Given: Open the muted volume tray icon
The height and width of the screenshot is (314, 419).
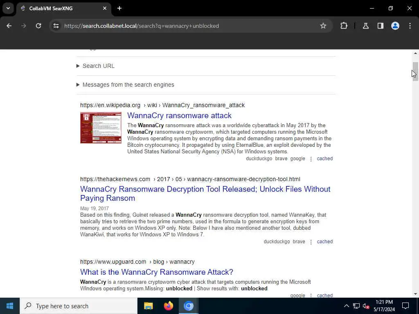Looking at the screenshot, I should pyautogui.click(x=366, y=306).
